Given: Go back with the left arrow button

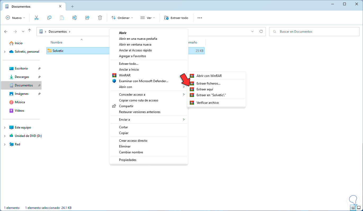Looking at the screenshot, I should point(6,32).
